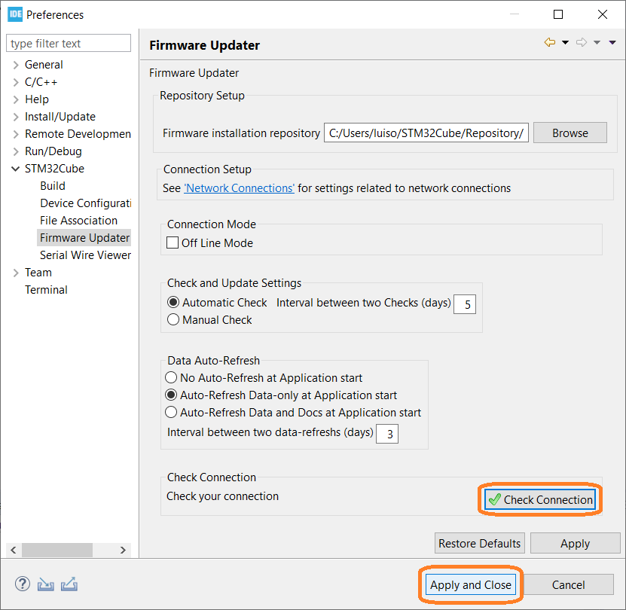Open the Help question mark icon
The image size is (626, 610).
coord(23,584)
